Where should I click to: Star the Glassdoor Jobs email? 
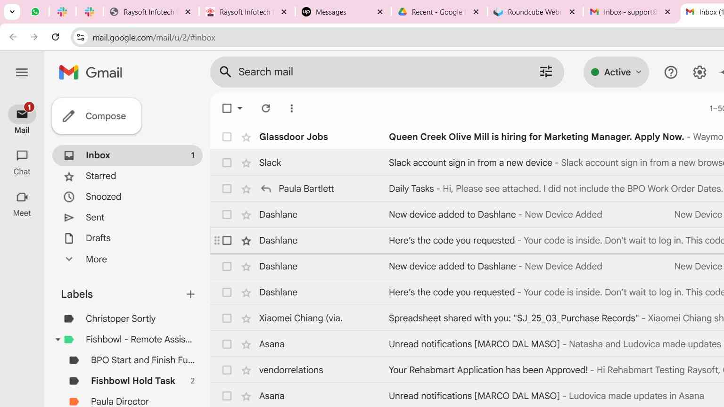(x=246, y=137)
